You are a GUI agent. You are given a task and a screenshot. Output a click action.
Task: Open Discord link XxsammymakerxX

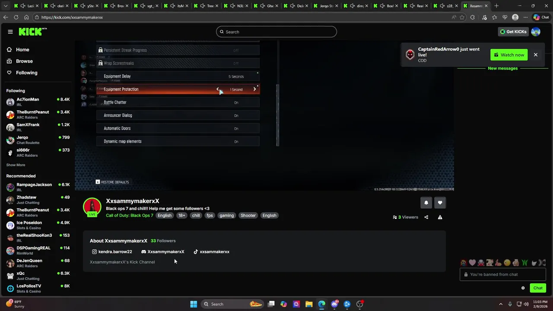coord(163,252)
